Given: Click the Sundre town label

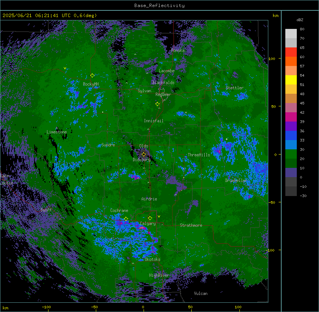Looking at the screenshot, I should pos(108,145).
